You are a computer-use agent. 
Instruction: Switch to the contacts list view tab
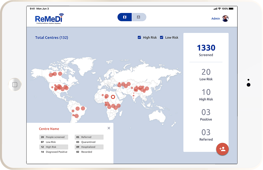139,17
